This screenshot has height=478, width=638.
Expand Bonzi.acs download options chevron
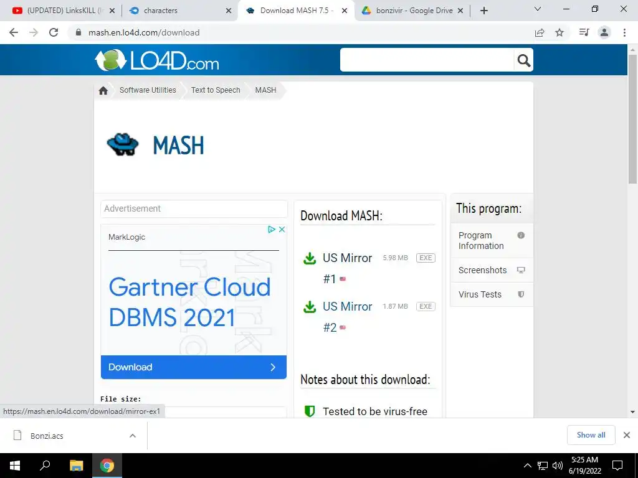coord(133,436)
